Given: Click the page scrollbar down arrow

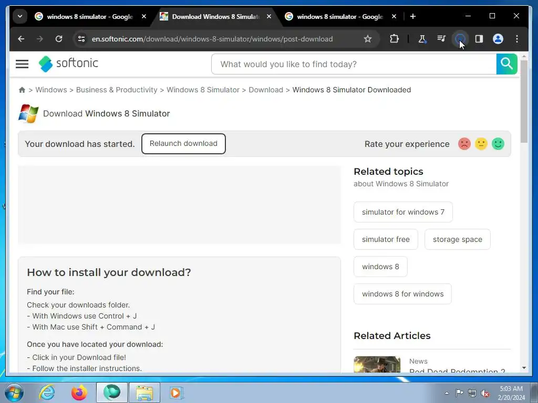Looking at the screenshot, I should [x=524, y=368].
